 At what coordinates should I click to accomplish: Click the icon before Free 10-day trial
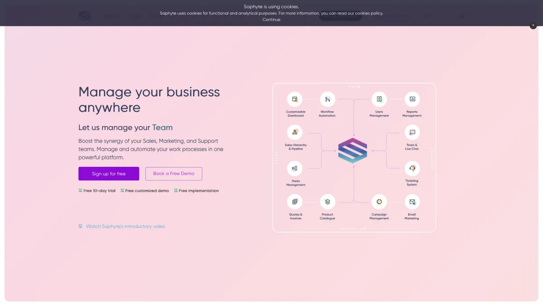[x=80, y=191]
